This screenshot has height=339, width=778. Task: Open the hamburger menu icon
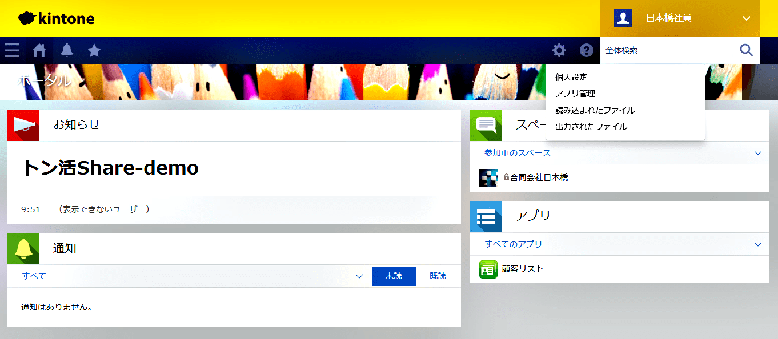tap(12, 50)
